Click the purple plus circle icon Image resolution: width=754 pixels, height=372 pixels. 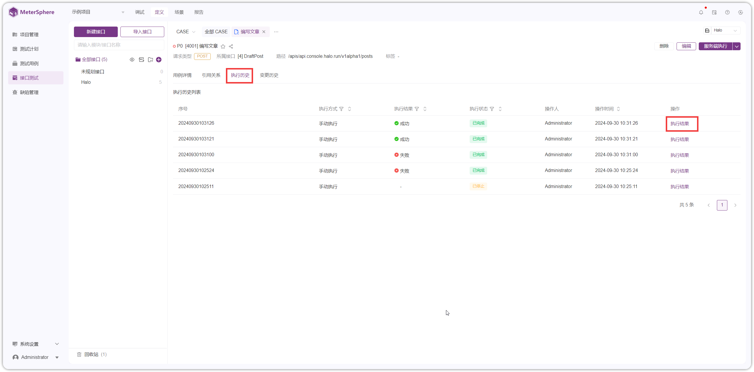click(x=159, y=60)
